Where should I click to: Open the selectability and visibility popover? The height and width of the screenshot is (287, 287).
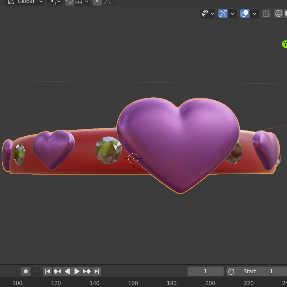(x=208, y=13)
